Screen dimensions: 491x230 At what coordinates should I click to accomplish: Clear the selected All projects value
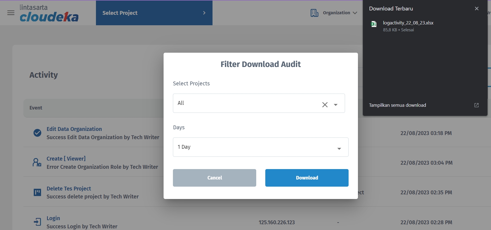pos(325,105)
